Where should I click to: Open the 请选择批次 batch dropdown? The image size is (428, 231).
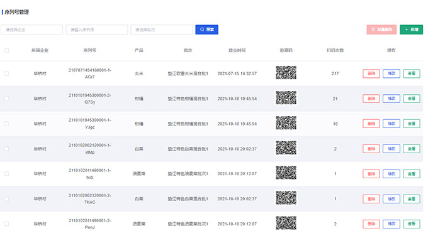click(x=162, y=30)
